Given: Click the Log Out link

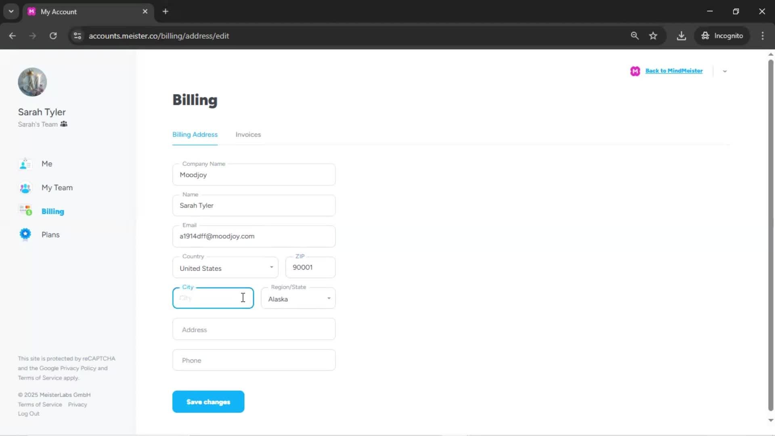Looking at the screenshot, I should (x=29, y=414).
